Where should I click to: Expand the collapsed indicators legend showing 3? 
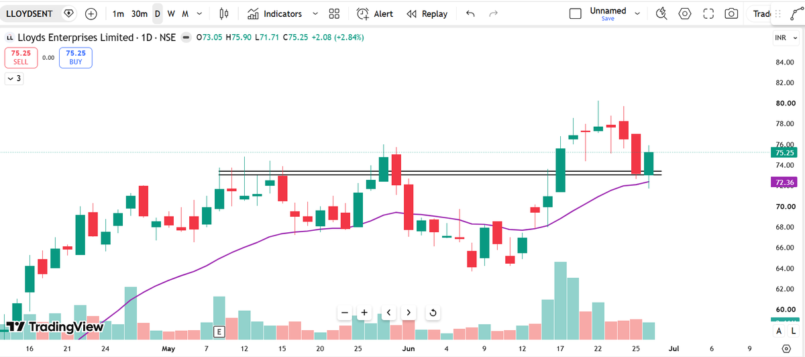click(x=13, y=79)
